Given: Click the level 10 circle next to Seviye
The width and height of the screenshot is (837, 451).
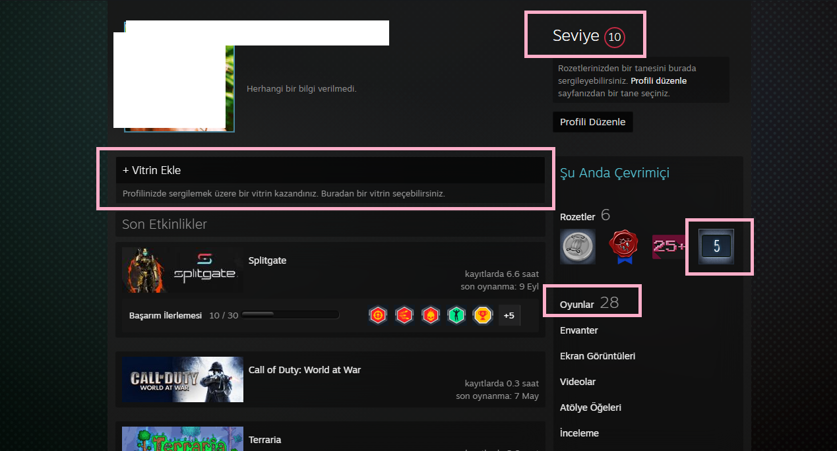Looking at the screenshot, I should (x=615, y=37).
